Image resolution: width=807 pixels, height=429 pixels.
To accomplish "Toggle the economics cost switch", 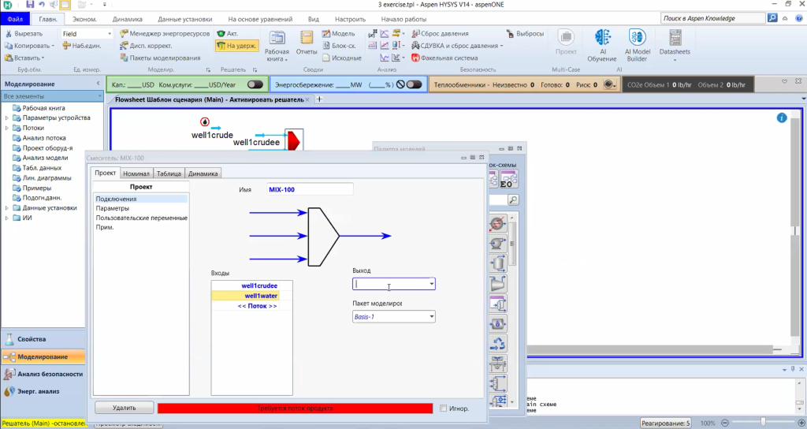I will [x=255, y=84].
